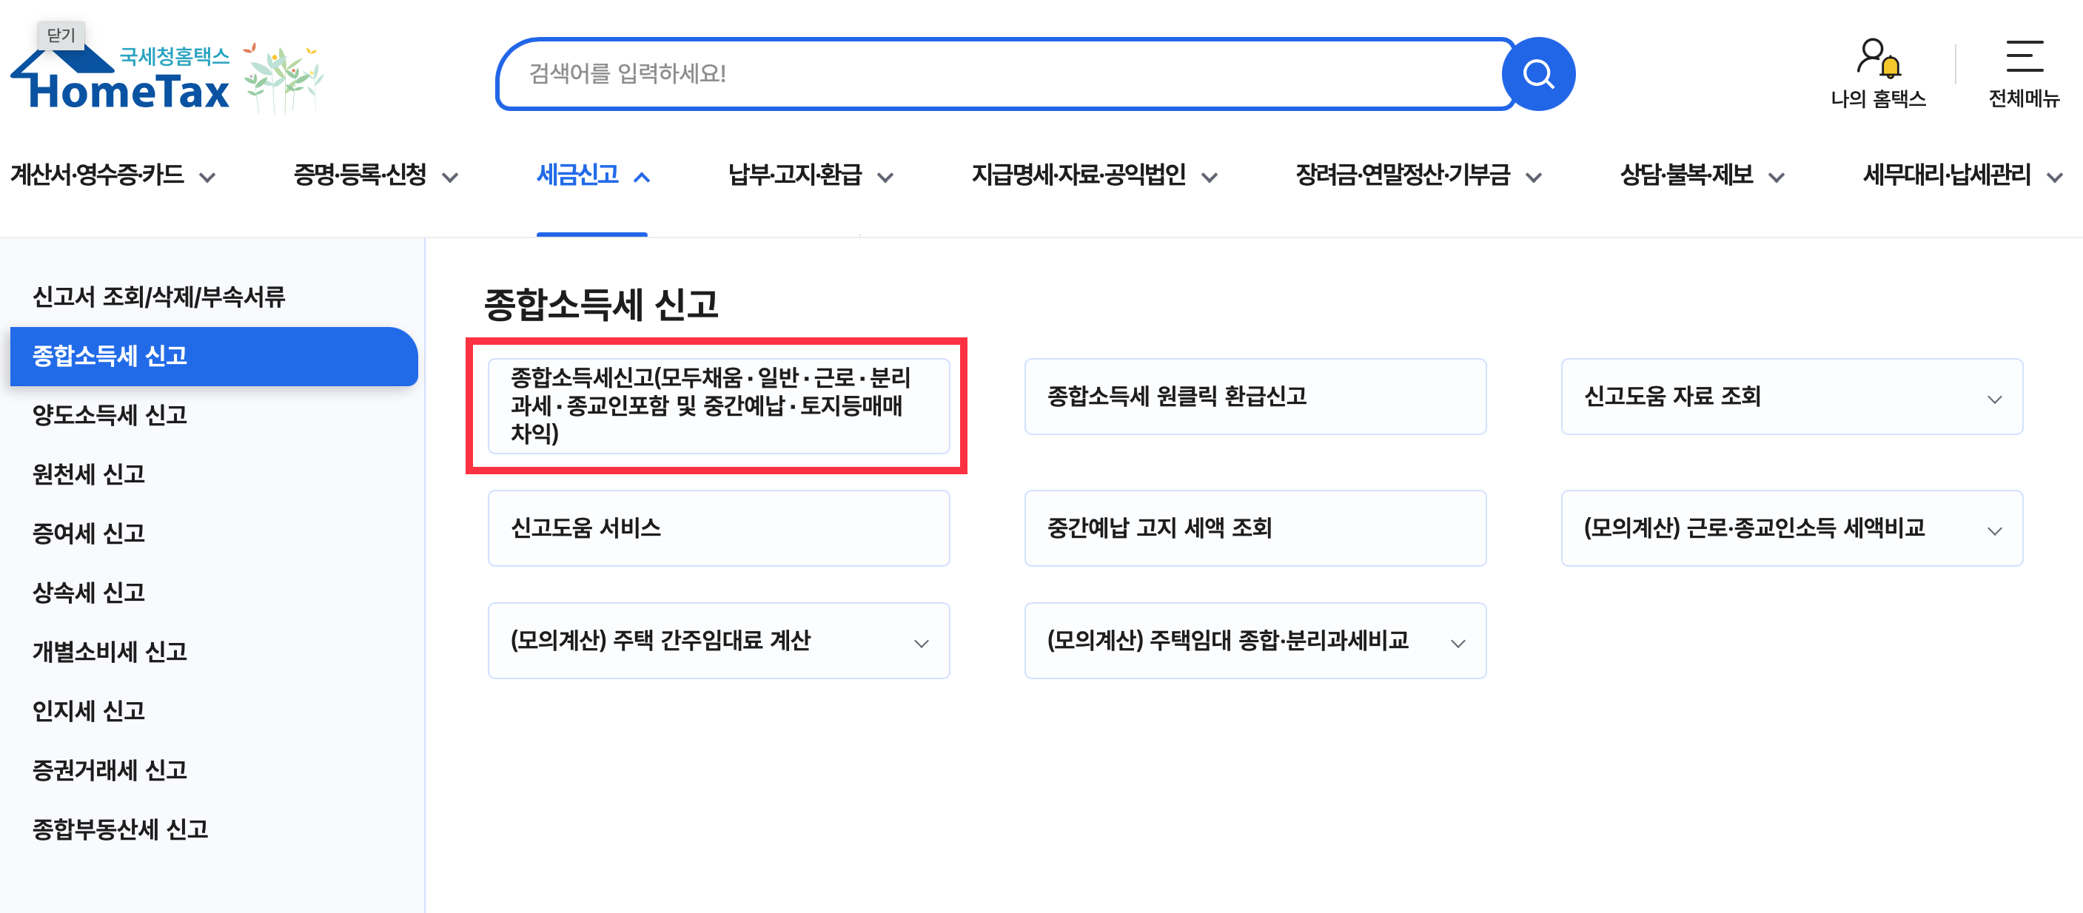Screen dimensions: 2083x913
Task: Open 세무대리·납세관리 menu
Action: 1962,175
